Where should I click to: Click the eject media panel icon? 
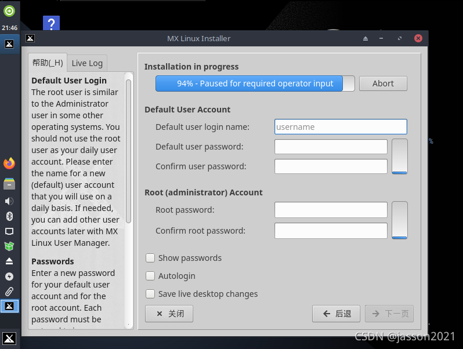click(x=9, y=261)
